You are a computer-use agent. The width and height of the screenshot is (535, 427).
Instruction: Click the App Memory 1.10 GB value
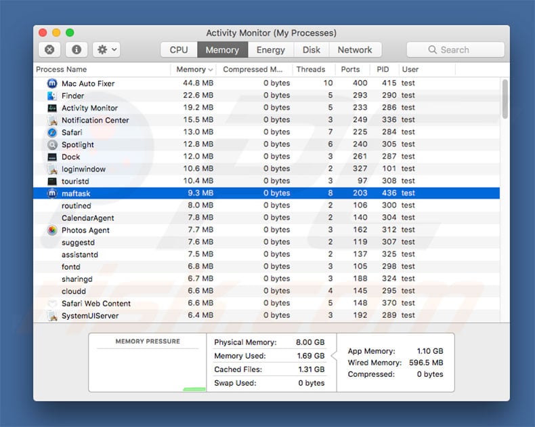(x=430, y=351)
